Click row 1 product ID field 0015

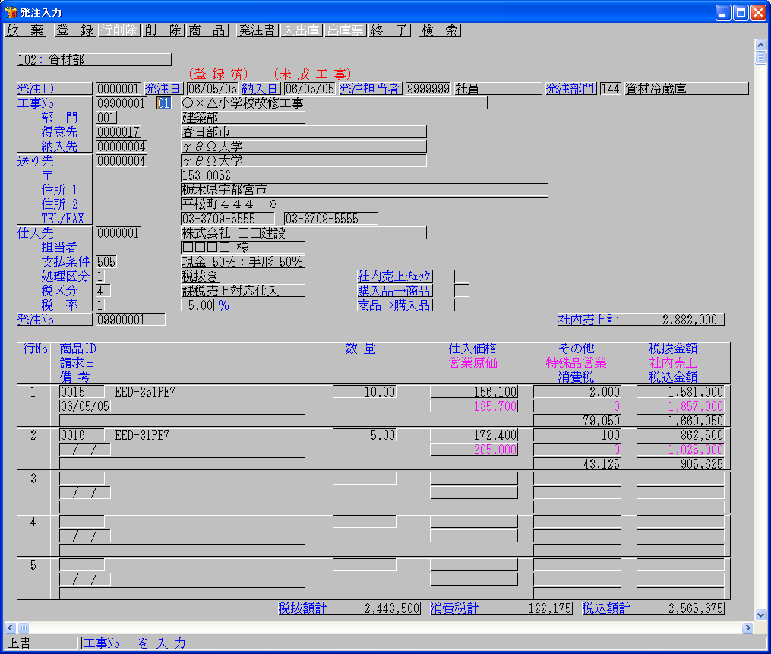(81, 392)
